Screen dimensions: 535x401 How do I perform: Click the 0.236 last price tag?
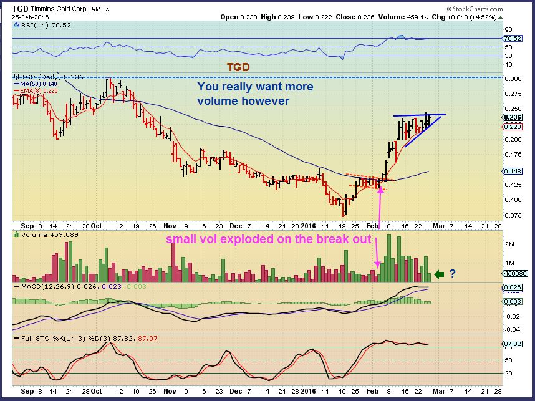coord(513,117)
